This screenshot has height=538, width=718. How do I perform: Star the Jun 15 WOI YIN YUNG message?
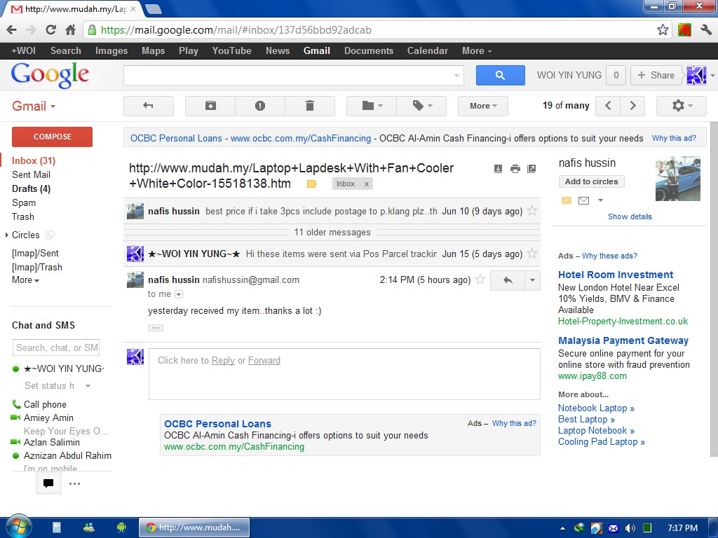click(x=532, y=254)
